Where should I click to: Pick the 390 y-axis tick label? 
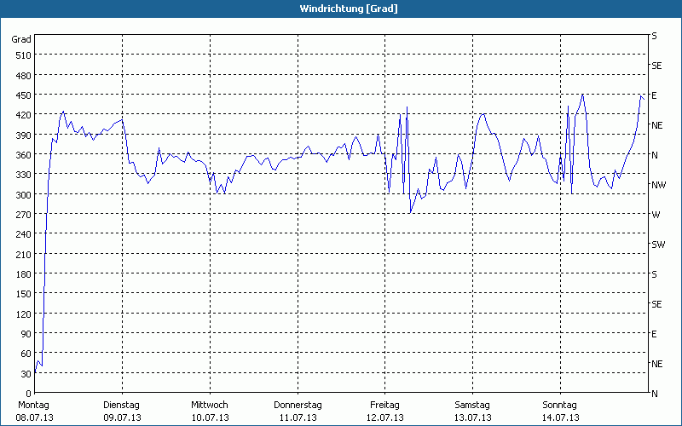click(24, 135)
